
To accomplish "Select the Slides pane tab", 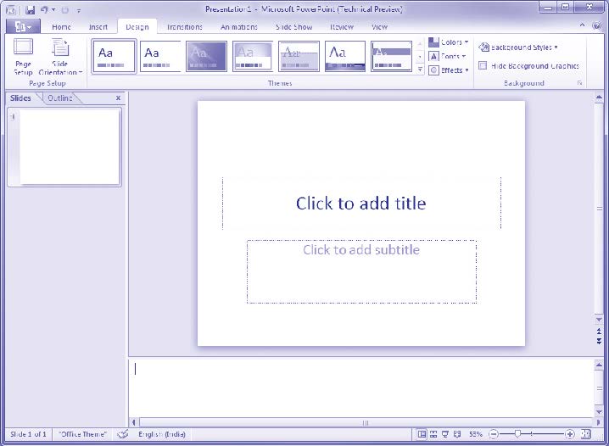I will pos(20,98).
